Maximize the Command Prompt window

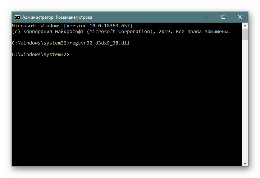tap(223, 17)
